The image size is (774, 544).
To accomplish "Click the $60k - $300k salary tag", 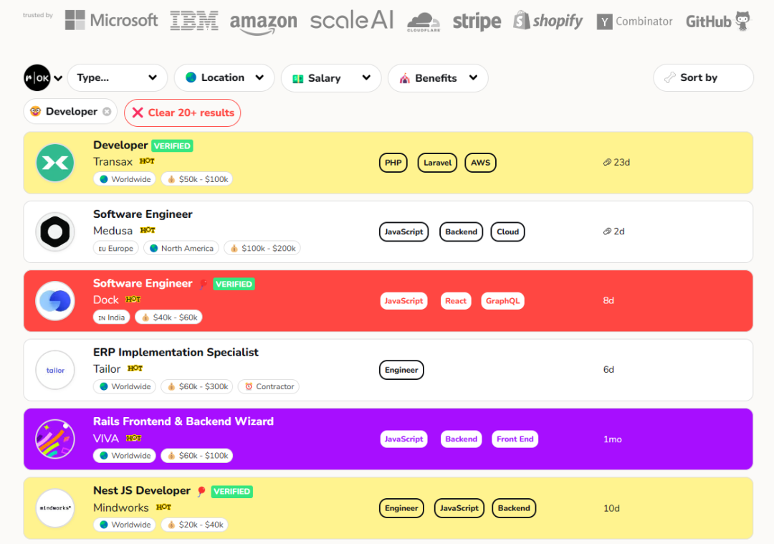I will coord(197,386).
